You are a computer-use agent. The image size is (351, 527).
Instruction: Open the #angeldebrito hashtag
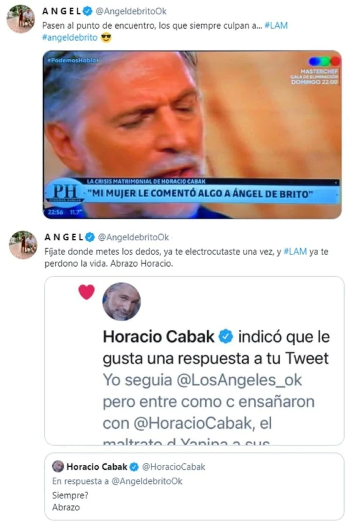coord(69,37)
